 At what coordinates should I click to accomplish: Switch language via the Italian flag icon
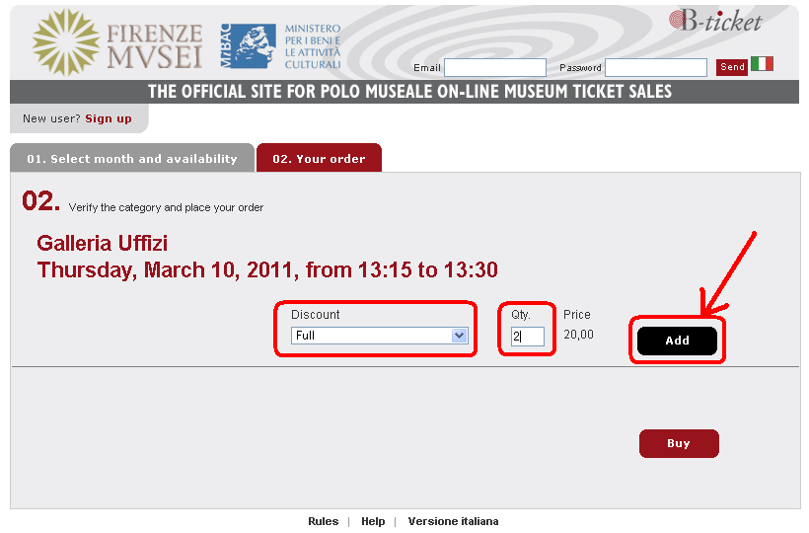[762, 64]
